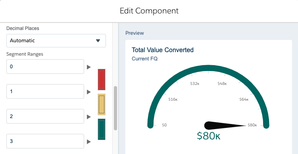Click the $32K tick label on gauge
The width and height of the screenshot is (298, 154).
[194, 84]
